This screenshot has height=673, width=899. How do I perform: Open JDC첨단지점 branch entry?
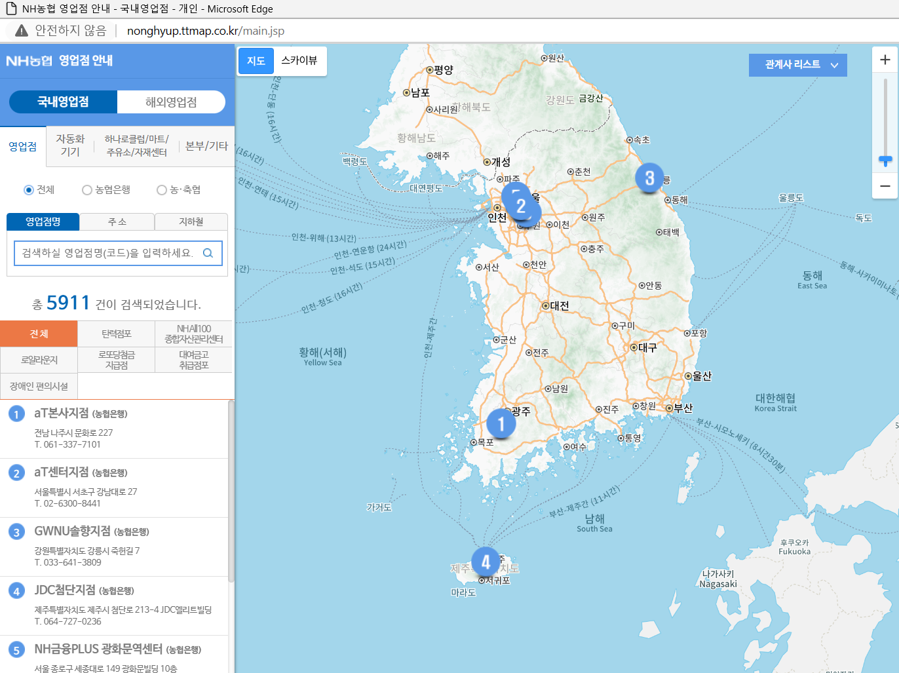(x=114, y=606)
